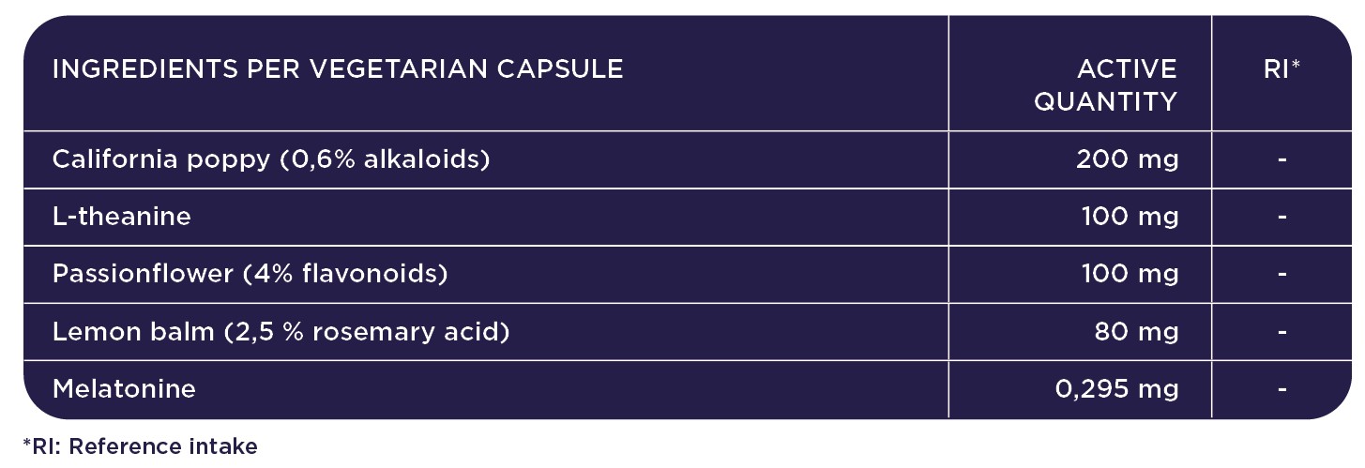Click the RI dash for California poppy
Viewport: 1365px width, 468px height.
[1282, 159]
